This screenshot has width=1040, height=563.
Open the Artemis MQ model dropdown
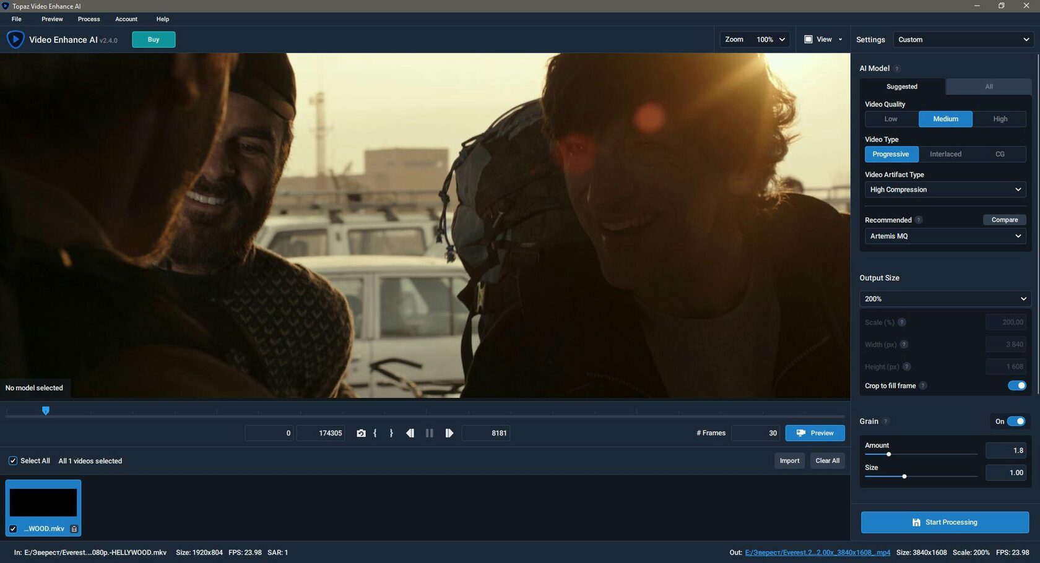(945, 236)
